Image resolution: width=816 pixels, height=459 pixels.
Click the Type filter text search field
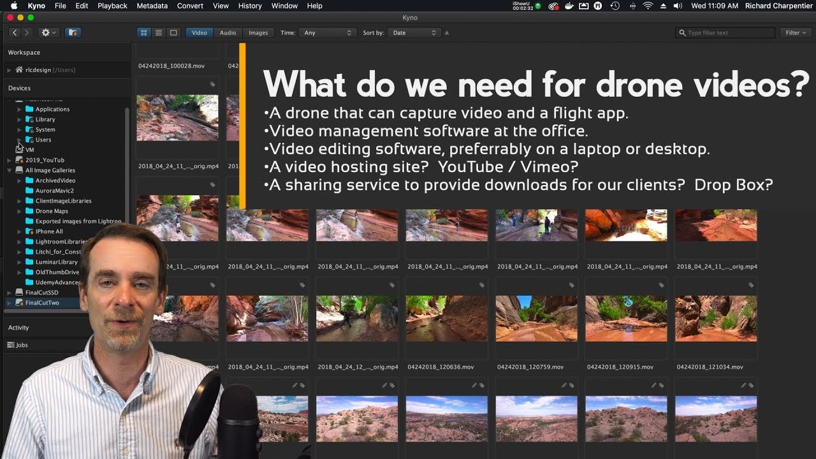[725, 33]
